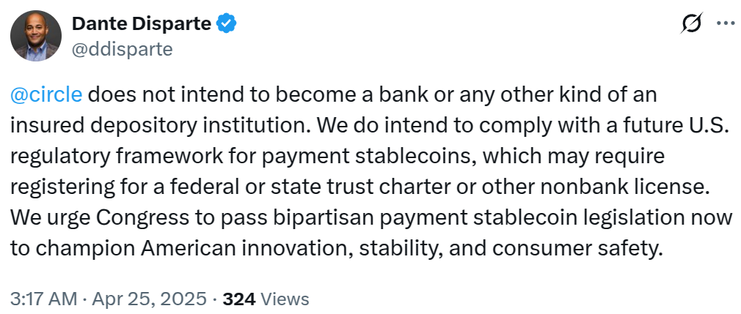The height and width of the screenshot is (314, 741).
Task: Open Grok actions for this post
Action: tap(690, 24)
